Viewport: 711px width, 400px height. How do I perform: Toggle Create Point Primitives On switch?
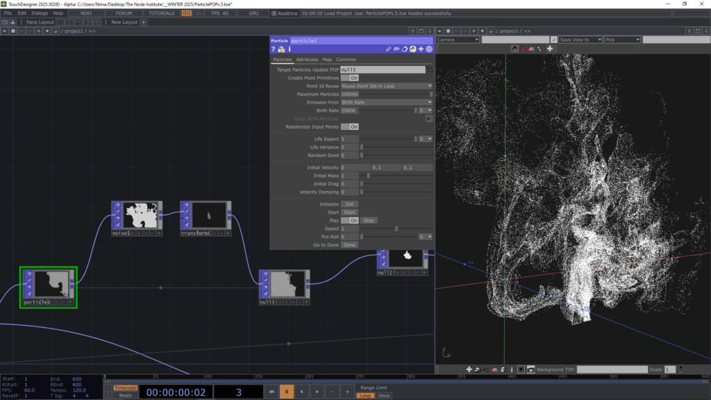pos(349,78)
